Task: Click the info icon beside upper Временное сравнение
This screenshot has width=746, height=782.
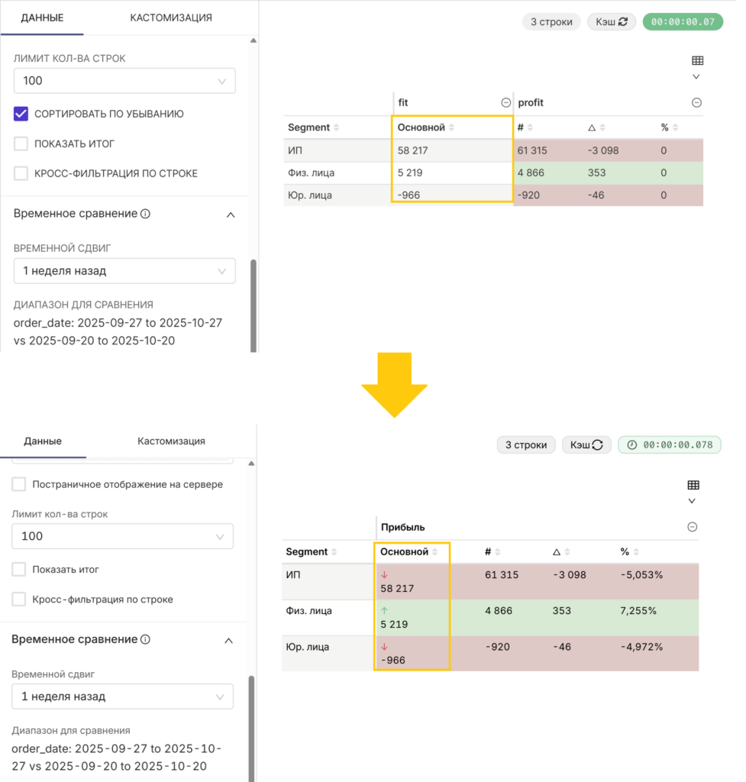Action: pos(146,214)
